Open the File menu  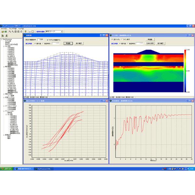(x=4, y=29)
